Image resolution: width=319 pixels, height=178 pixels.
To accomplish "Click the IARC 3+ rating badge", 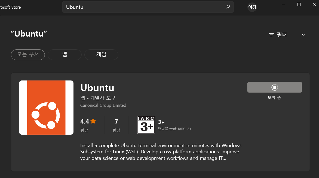I will pyautogui.click(x=146, y=125).
